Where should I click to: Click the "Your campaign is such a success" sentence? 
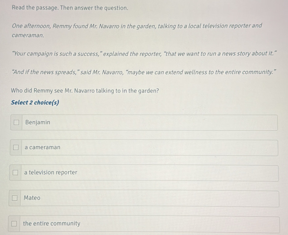(x=144, y=54)
